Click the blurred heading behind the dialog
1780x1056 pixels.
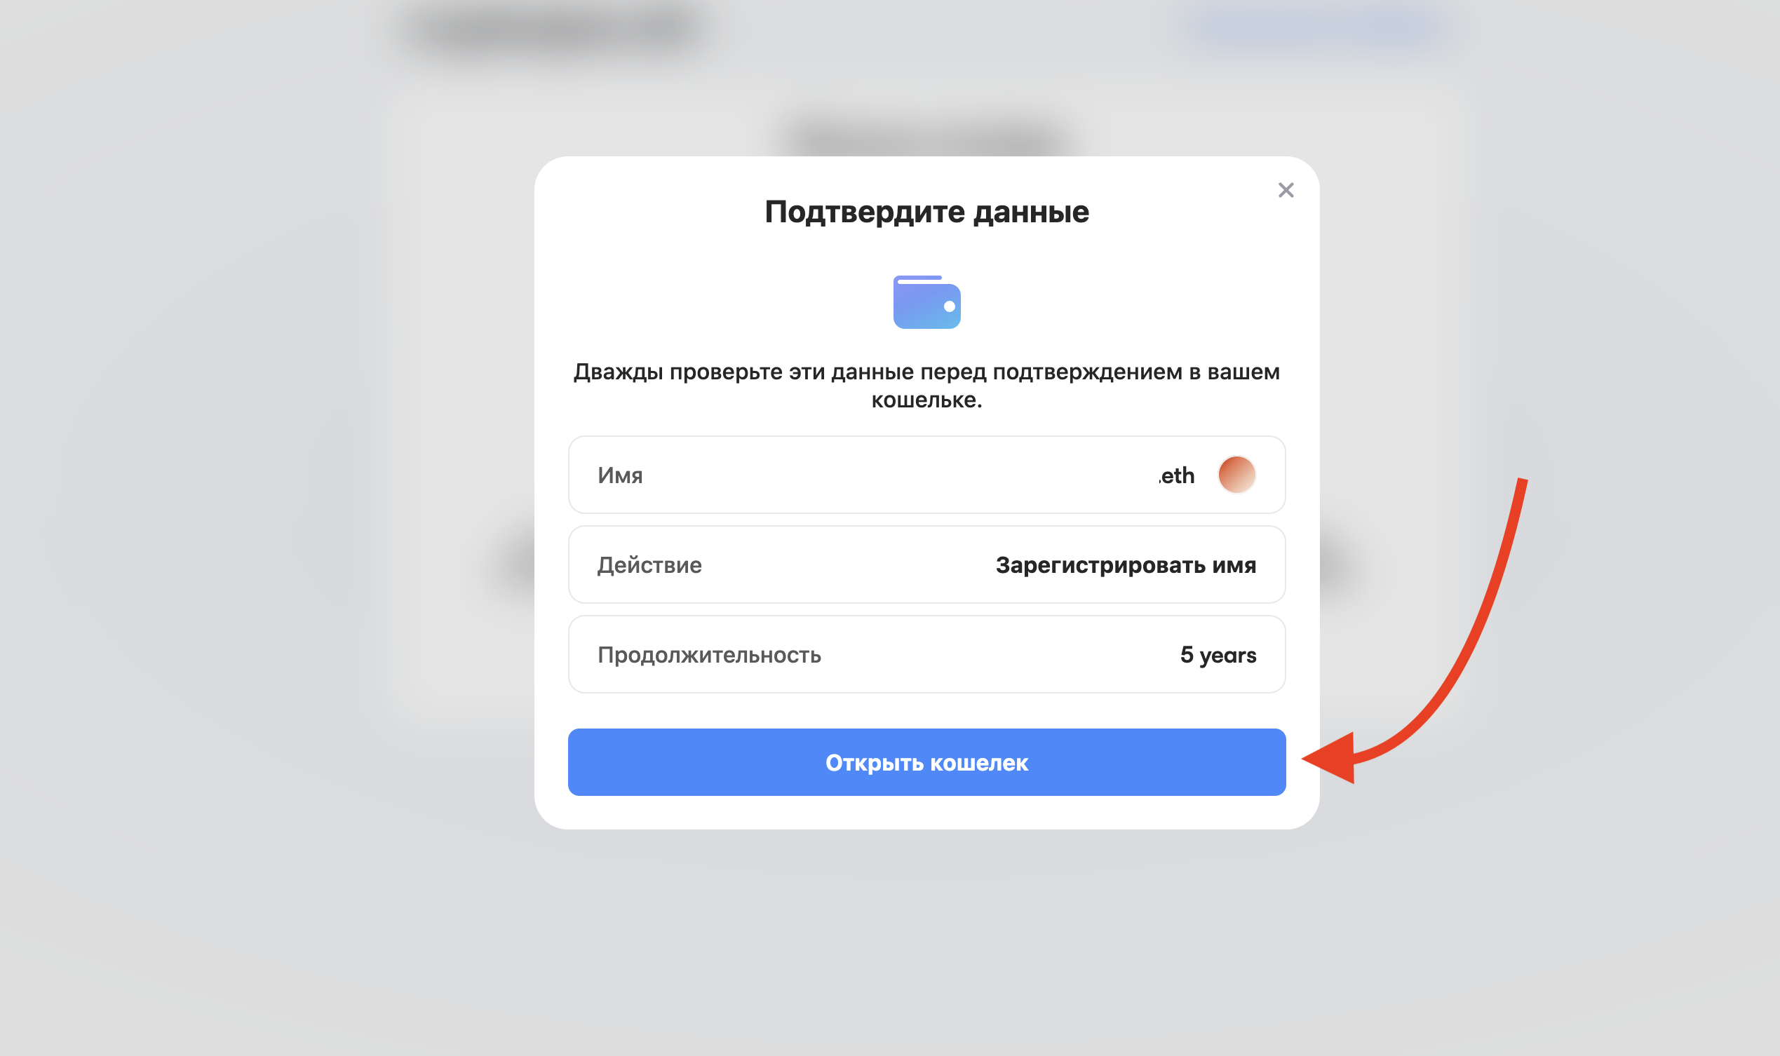tap(925, 139)
